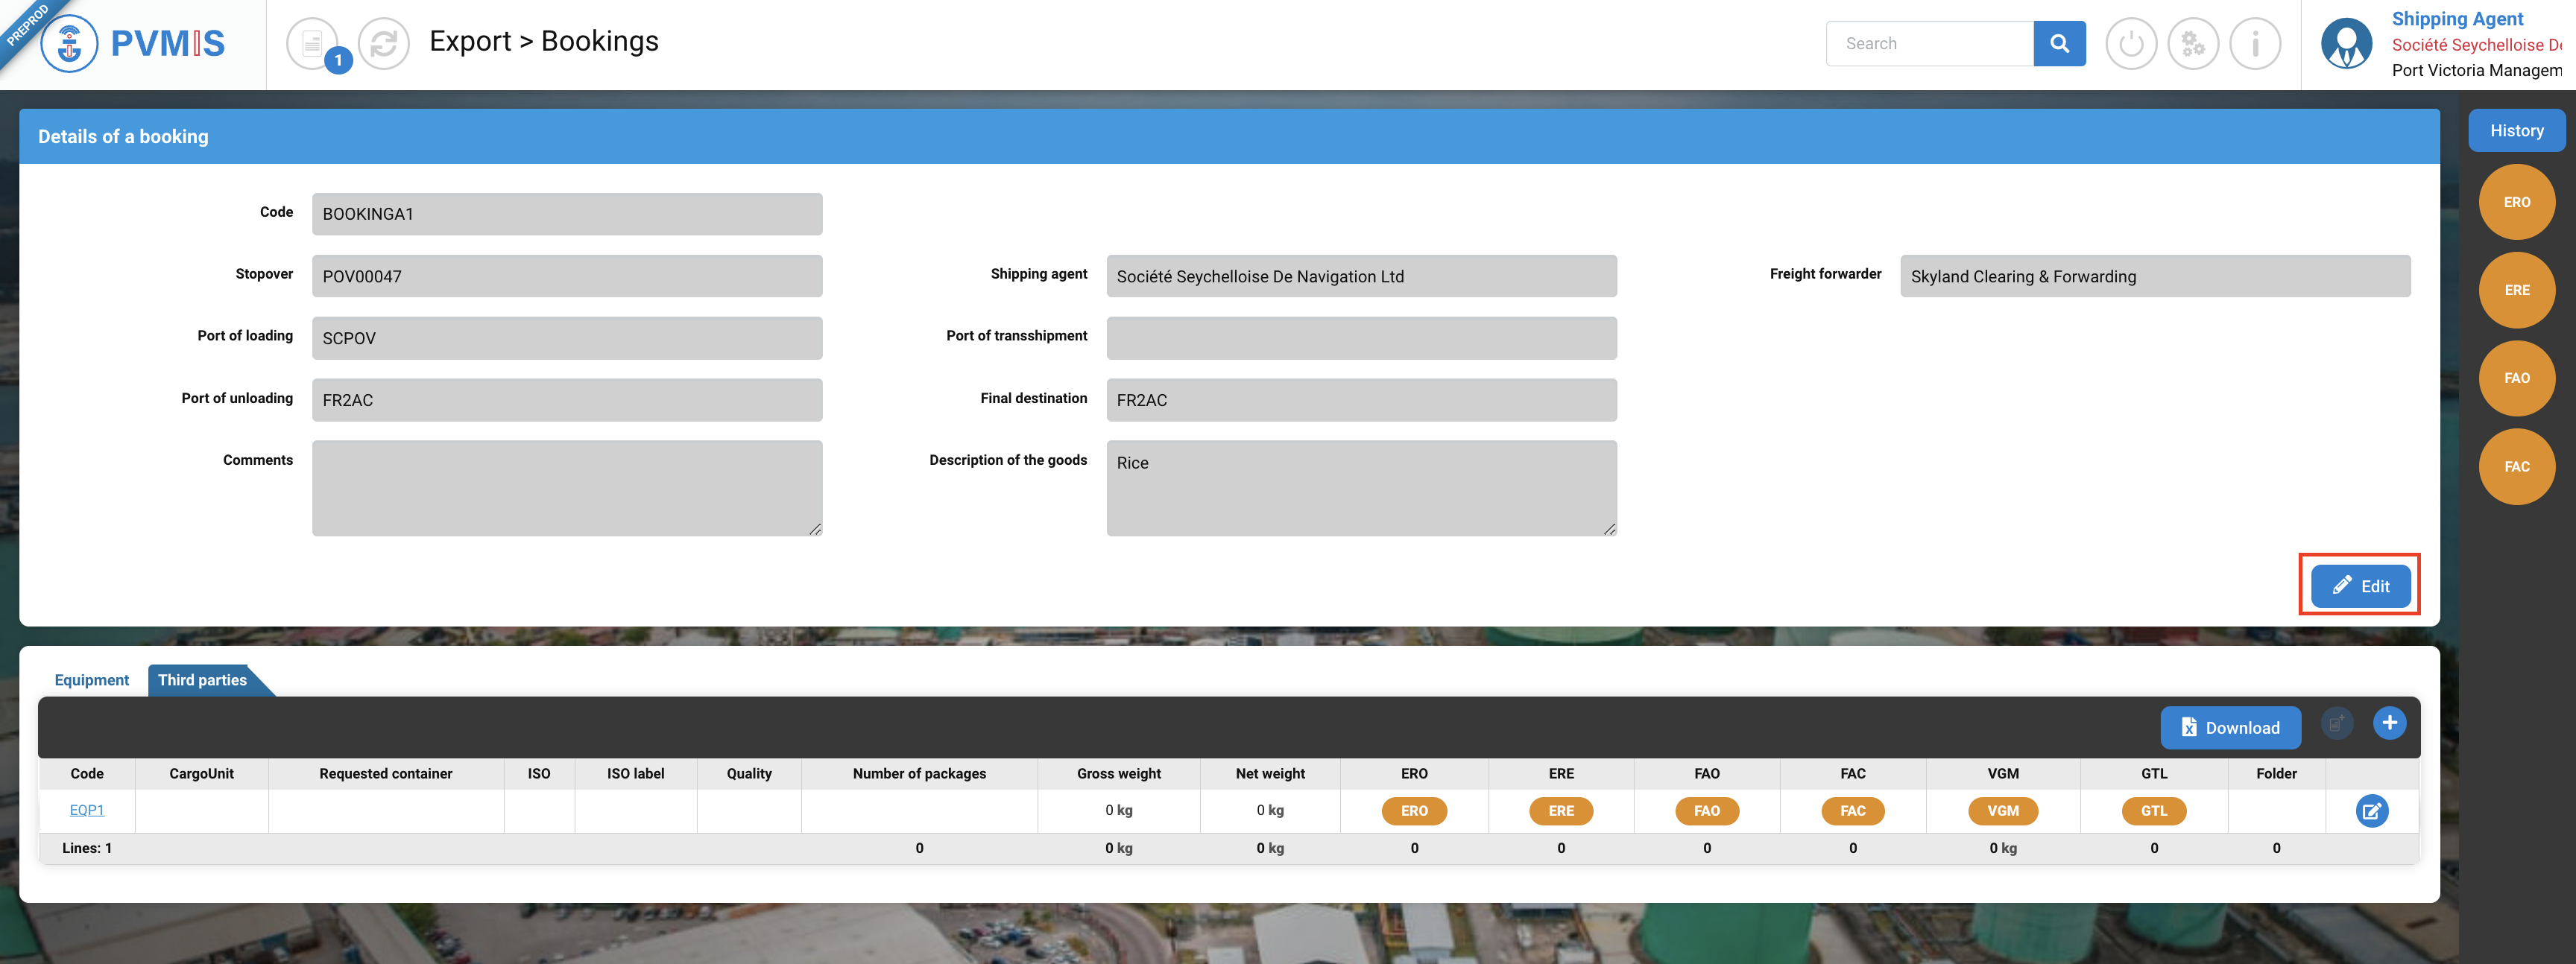
Task: Click into the Search input field
Action: [x=1929, y=44]
